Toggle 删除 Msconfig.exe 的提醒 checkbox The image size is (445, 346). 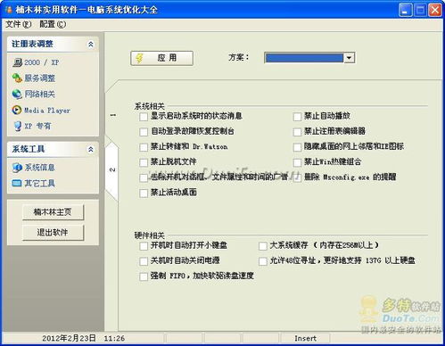pyautogui.click(x=297, y=177)
